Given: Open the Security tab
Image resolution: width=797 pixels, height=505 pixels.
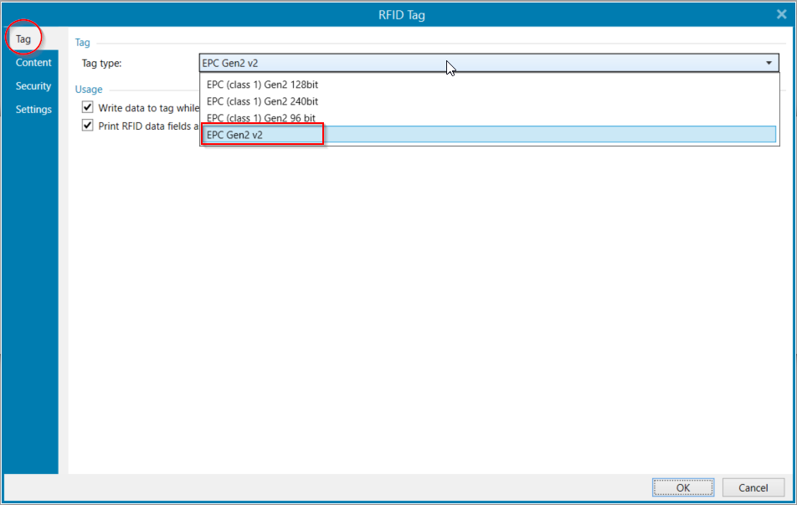Looking at the screenshot, I should (33, 85).
